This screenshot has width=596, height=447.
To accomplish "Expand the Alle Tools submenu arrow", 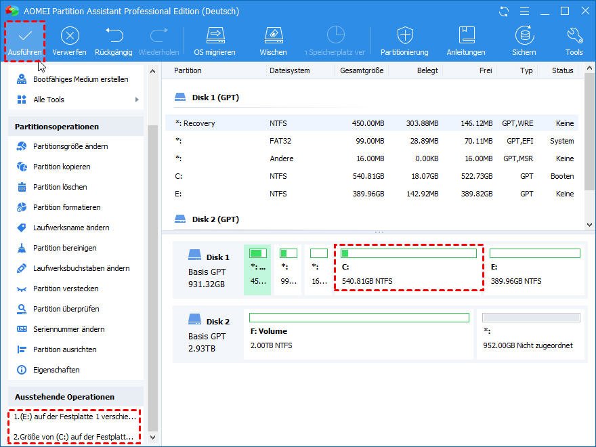I will pos(137,100).
